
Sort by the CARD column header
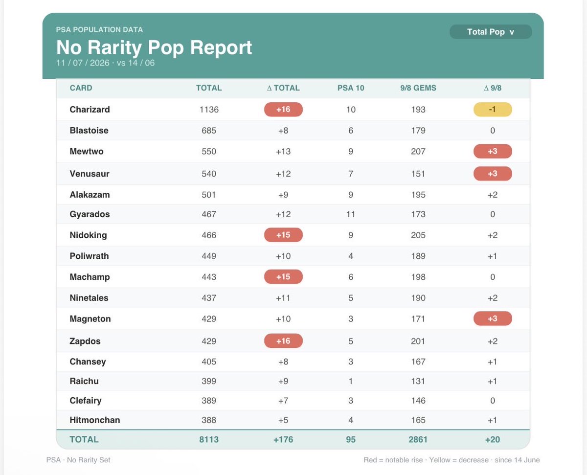[81, 88]
